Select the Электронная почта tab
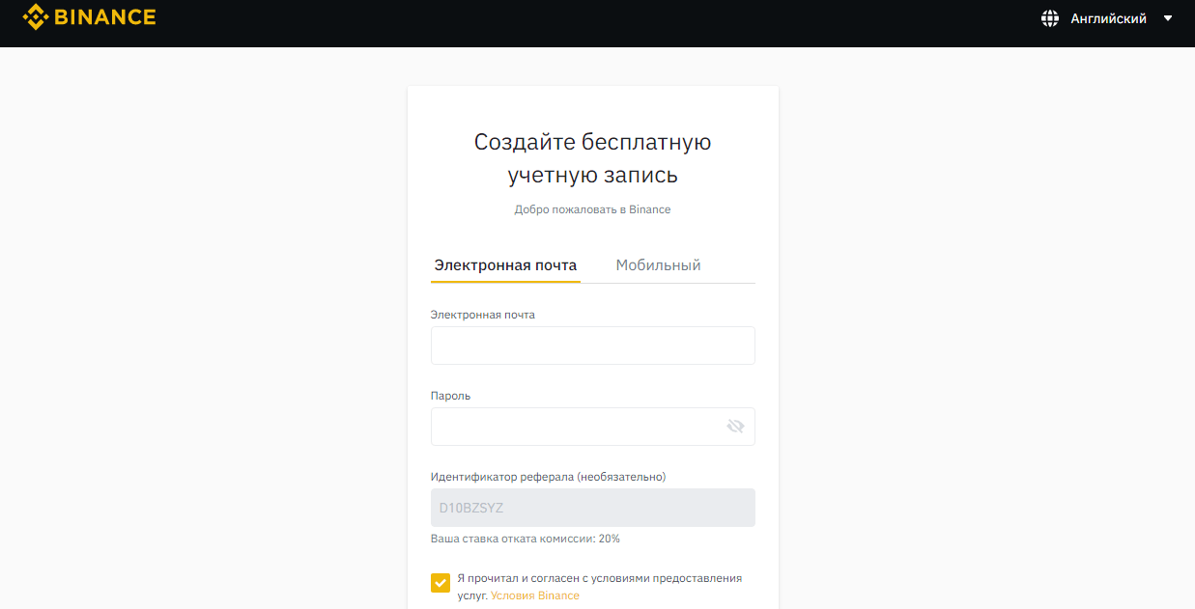The image size is (1195, 609). click(505, 264)
